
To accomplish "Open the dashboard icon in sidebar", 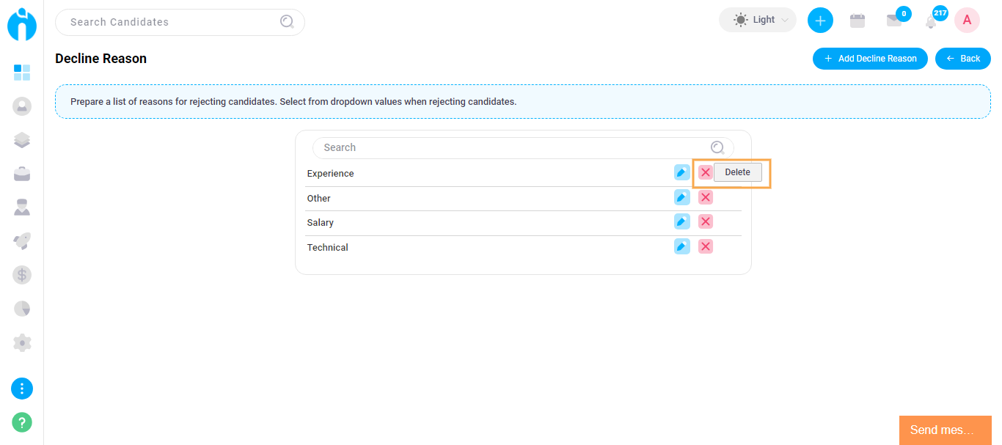I will 22,72.
